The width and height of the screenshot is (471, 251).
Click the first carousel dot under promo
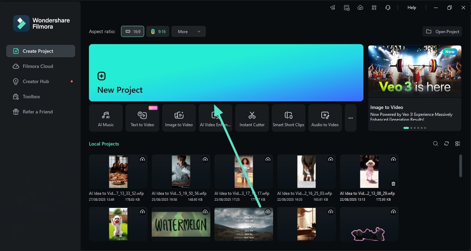click(406, 128)
